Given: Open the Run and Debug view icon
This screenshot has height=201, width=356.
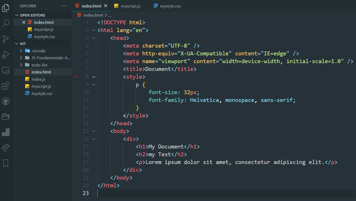Looking at the screenshot, I should (x=6, y=55).
